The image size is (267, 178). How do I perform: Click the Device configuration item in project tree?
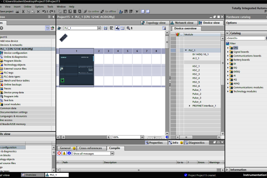(x=15, y=53)
